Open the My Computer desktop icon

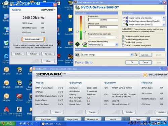6,18
